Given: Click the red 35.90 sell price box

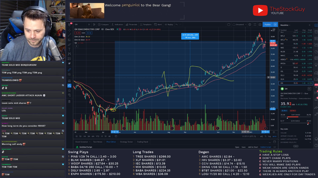Looking at the screenshot, I should tap(78, 33).
